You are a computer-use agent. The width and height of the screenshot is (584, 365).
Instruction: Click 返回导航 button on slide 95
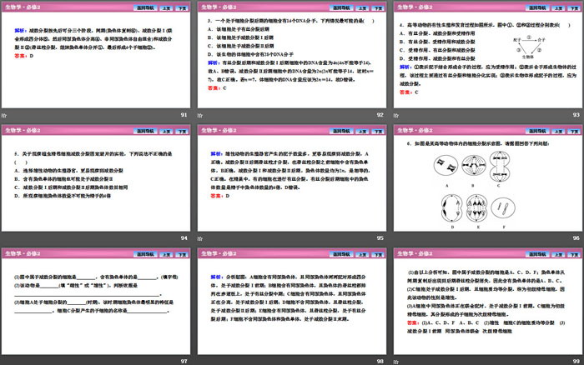tap(341, 131)
